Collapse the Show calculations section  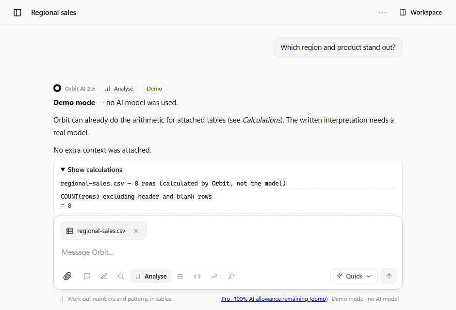(91, 170)
